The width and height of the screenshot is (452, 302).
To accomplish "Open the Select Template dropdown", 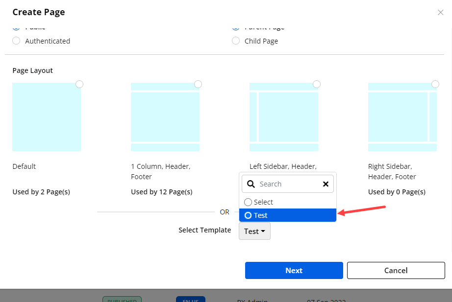I will click(x=254, y=231).
